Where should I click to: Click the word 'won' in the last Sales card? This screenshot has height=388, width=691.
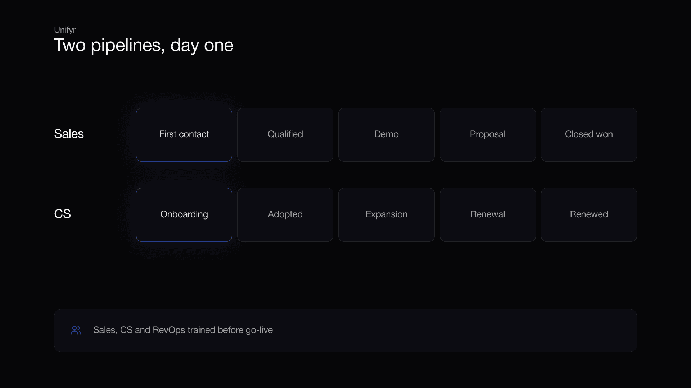click(x=604, y=134)
